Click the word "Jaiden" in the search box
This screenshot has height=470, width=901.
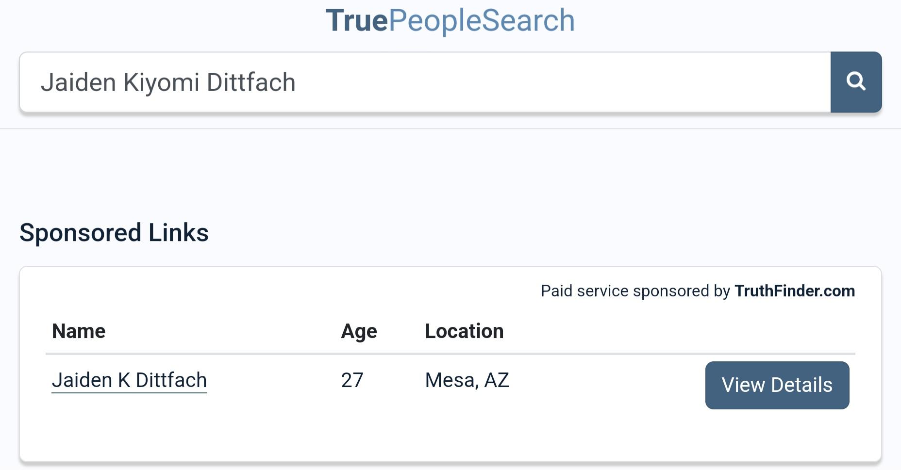tap(78, 82)
